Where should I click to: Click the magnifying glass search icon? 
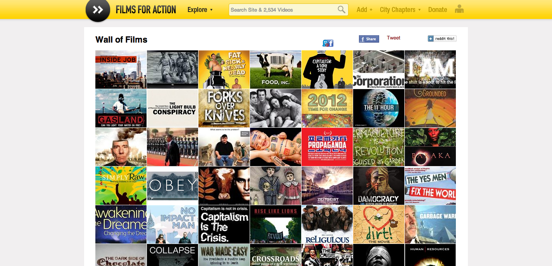tap(341, 9)
